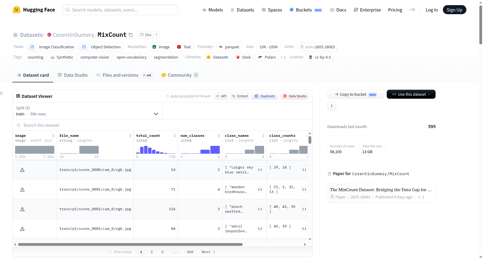Focus the Search models, datasets, users field
The image size is (483, 260).
(x=120, y=10)
